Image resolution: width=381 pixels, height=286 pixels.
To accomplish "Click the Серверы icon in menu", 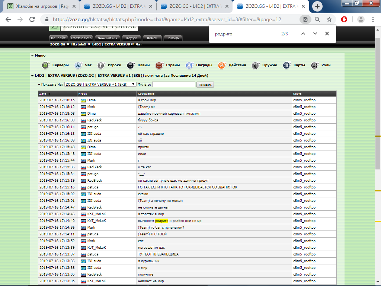I will pyautogui.click(x=45, y=65).
